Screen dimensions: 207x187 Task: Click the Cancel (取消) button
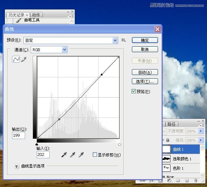145,49
